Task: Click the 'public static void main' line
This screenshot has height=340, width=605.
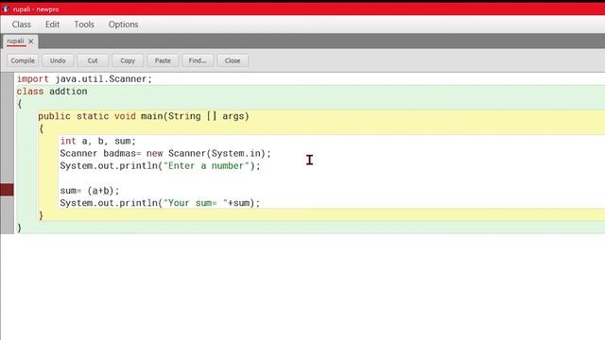Action: [x=144, y=116]
